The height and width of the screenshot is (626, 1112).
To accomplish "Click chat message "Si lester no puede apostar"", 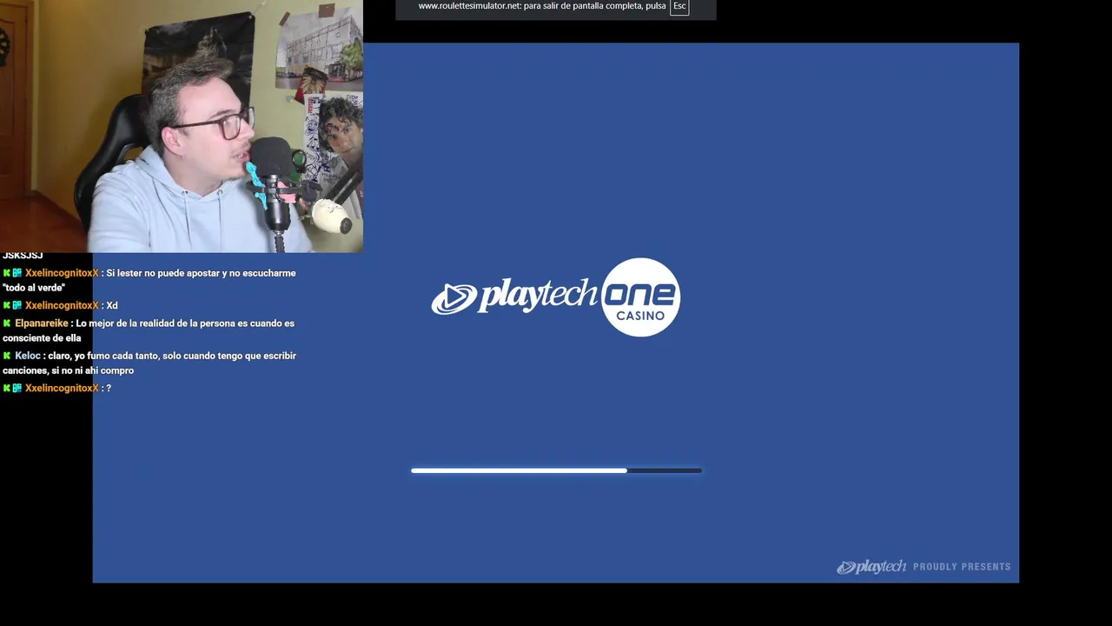I will coord(149,280).
